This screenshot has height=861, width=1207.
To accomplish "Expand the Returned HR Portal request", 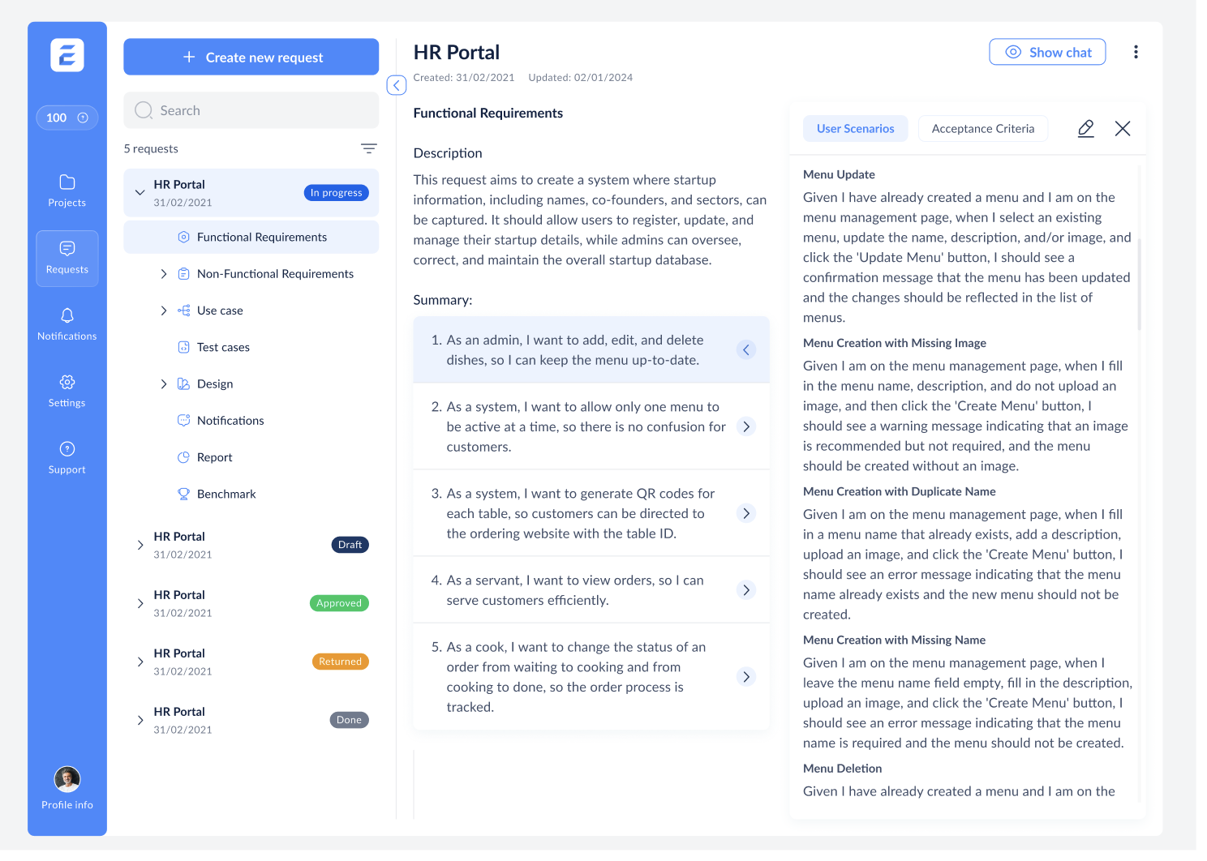I will (140, 662).
